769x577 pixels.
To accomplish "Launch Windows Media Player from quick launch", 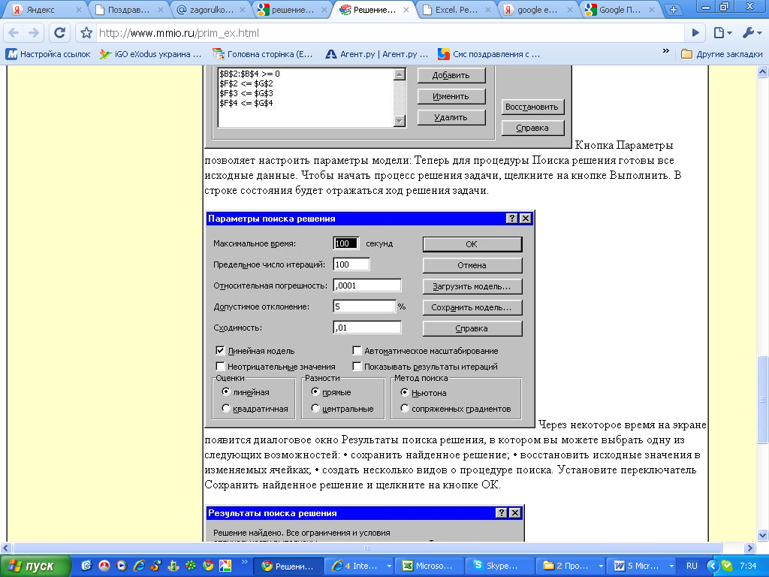I will point(122,566).
